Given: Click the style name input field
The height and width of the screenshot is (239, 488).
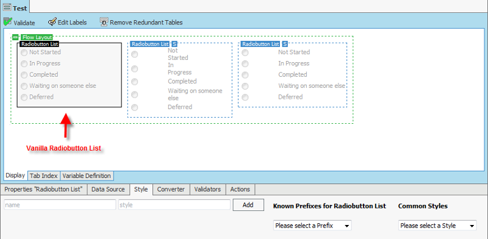Looking at the screenshot, I should pos(60,205).
